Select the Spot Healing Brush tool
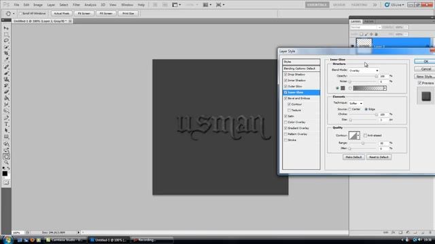 6,67
